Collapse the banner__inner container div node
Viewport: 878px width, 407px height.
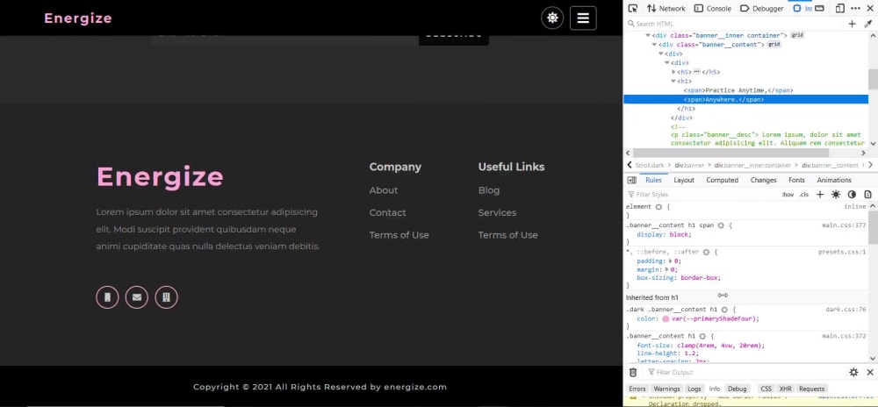(x=649, y=35)
